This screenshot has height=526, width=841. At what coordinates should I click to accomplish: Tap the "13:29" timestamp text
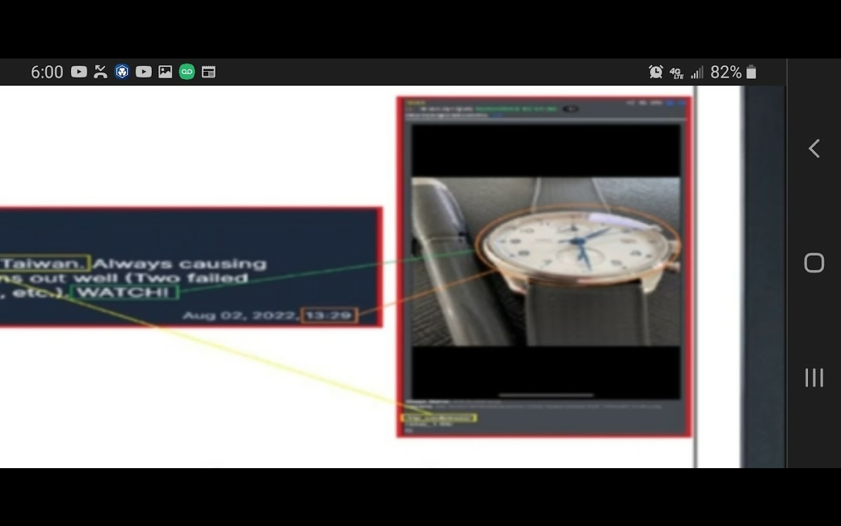(329, 316)
